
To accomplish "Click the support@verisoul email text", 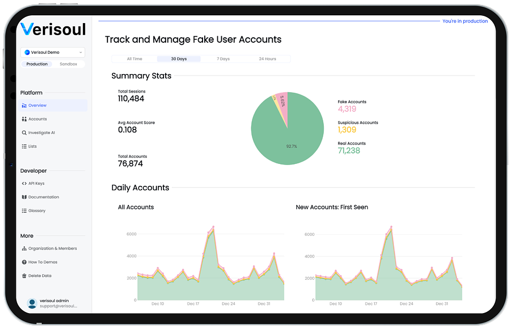I will (x=59, y=306).
